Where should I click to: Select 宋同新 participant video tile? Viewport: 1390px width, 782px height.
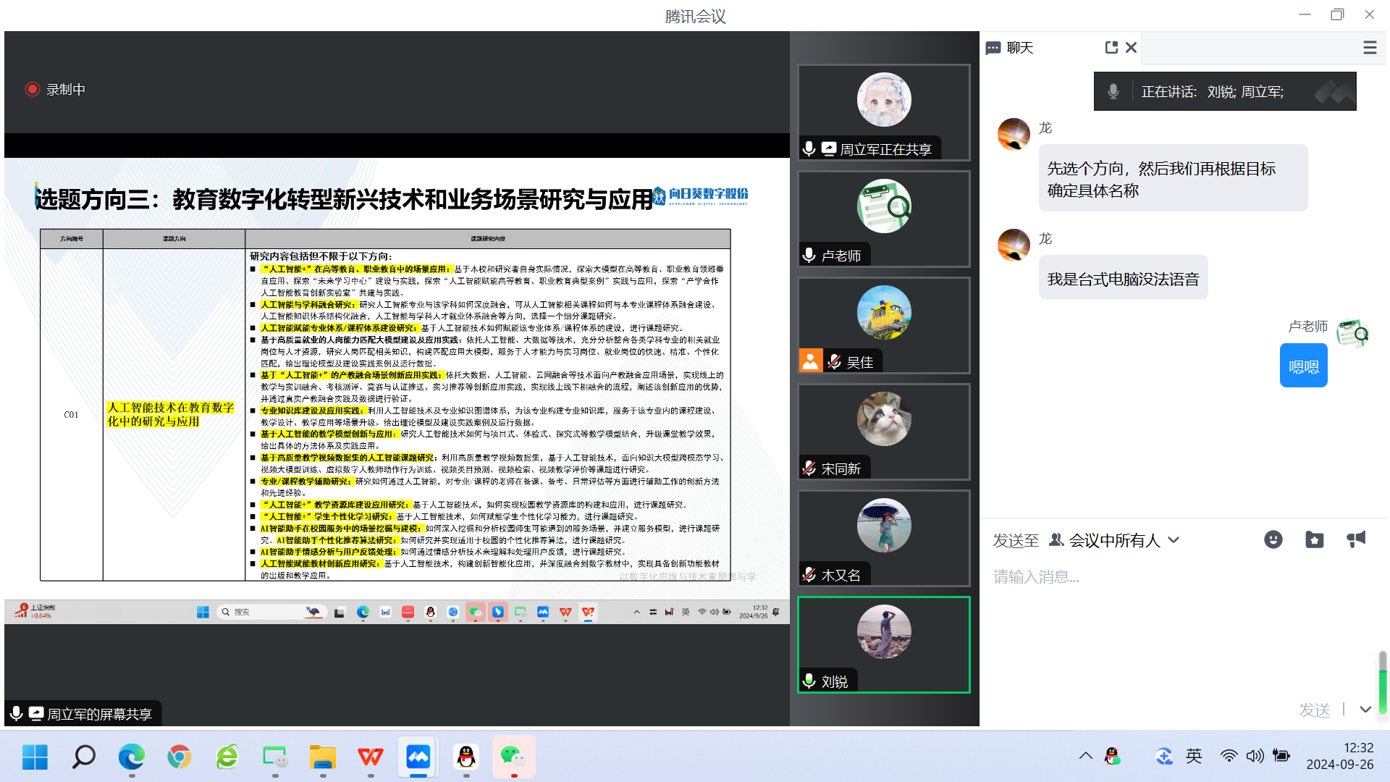point(884,432)
